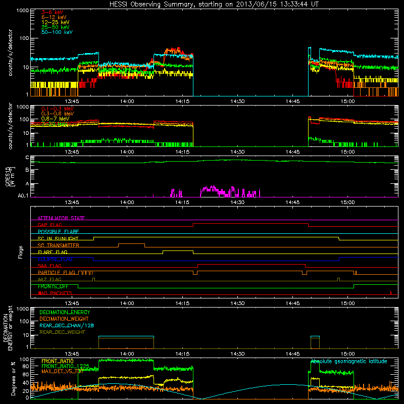This screenshot has height=404, width=404.
Task: Click the "B" class label on GOES axis
Action: click(27, 170)
